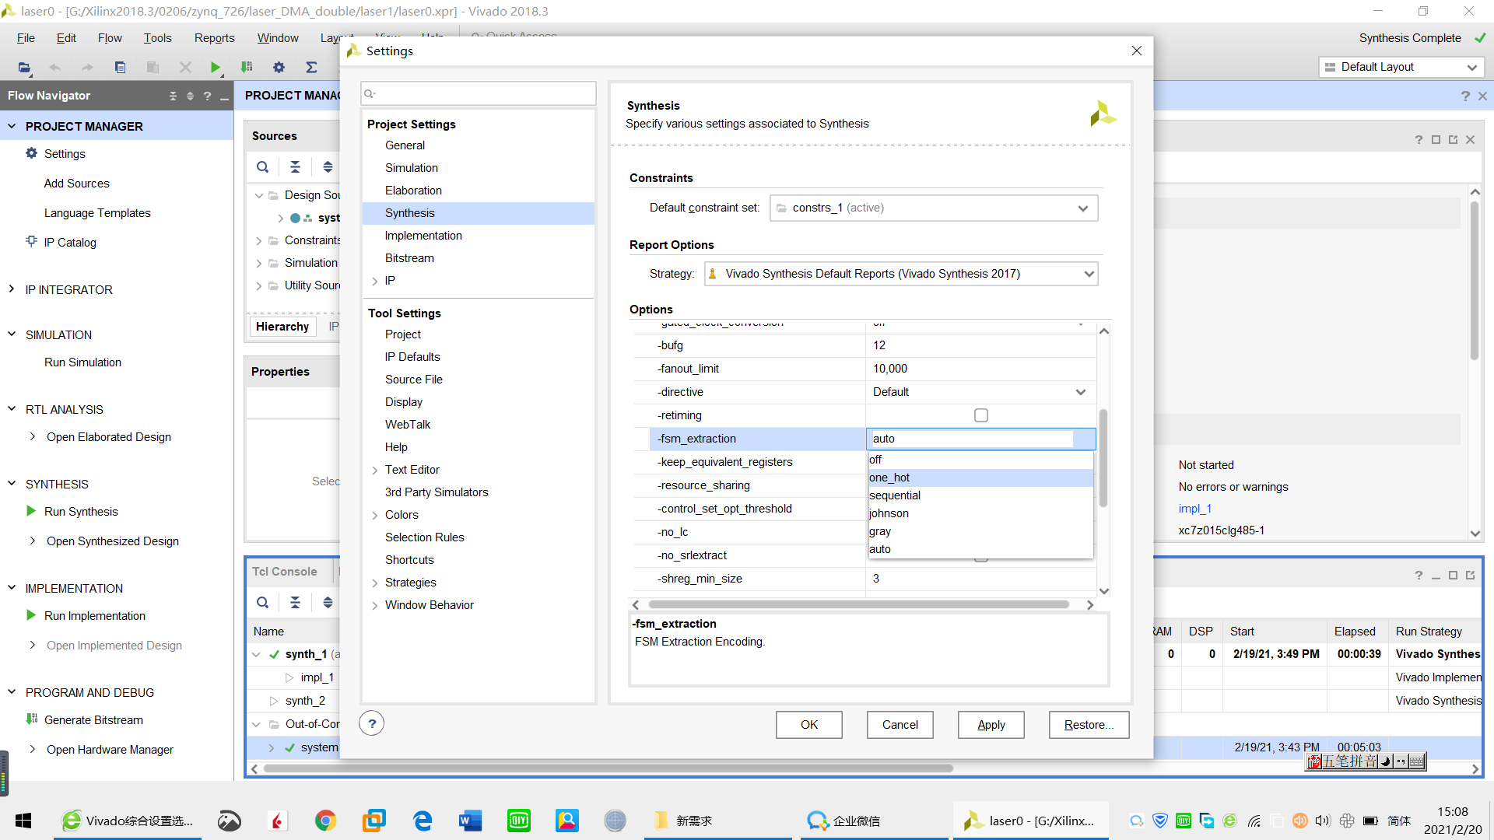Click the Sigma report icon in toolbar

click(311, 68)
